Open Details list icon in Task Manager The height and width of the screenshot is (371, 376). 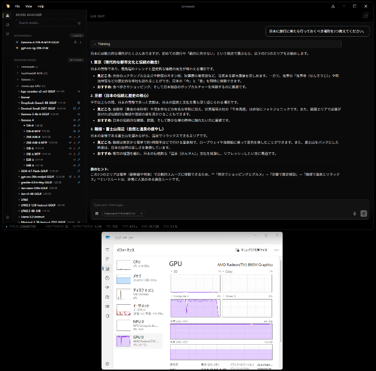click(x=108, y=306)
